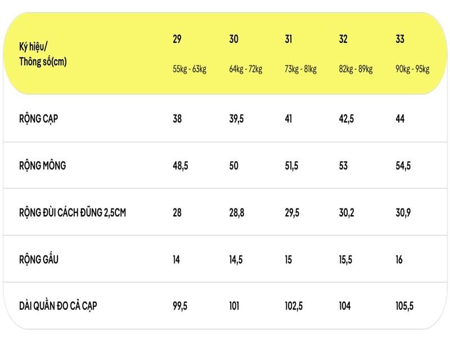Select the 14,5 hem width value
The width and height of the screenshot is (450, 337).
point(237,260)
